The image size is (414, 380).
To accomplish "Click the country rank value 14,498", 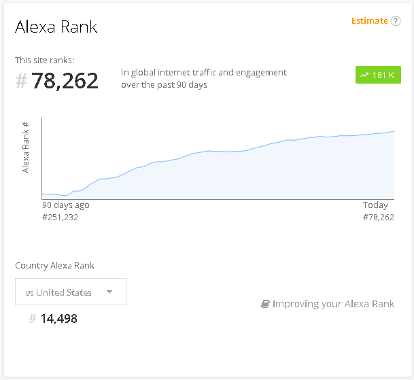I will [58, 319].
